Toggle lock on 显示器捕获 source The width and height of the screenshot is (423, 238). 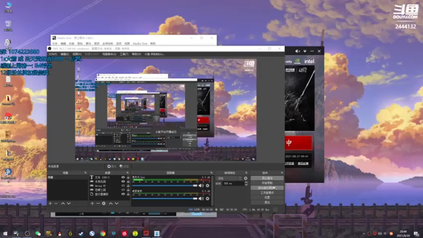(128, 194)
